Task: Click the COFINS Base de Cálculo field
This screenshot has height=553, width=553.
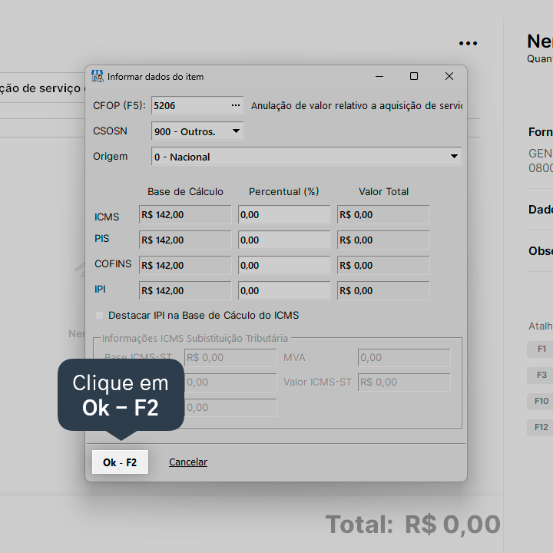Action: 185,265
